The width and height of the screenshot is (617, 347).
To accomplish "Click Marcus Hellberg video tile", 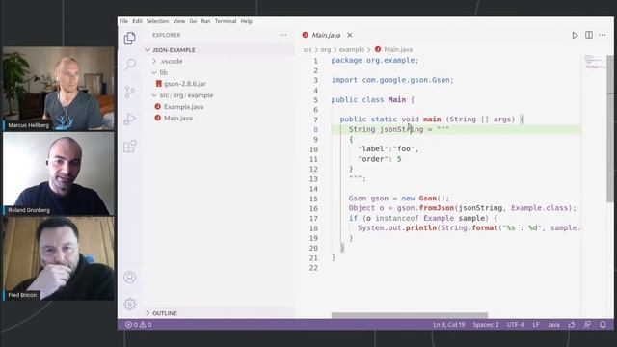I will pos(59,88).
